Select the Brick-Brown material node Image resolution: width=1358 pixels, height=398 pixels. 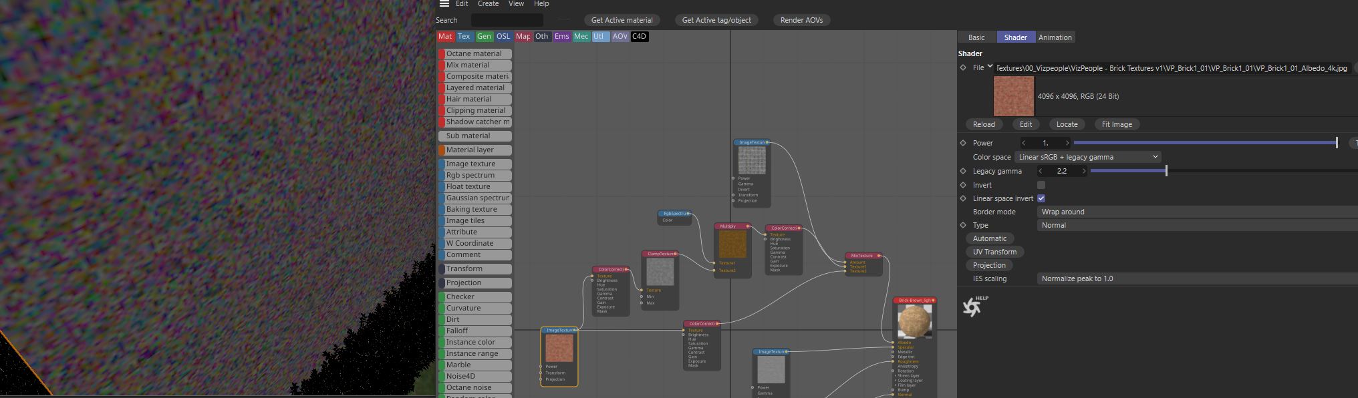coord(915,347)
